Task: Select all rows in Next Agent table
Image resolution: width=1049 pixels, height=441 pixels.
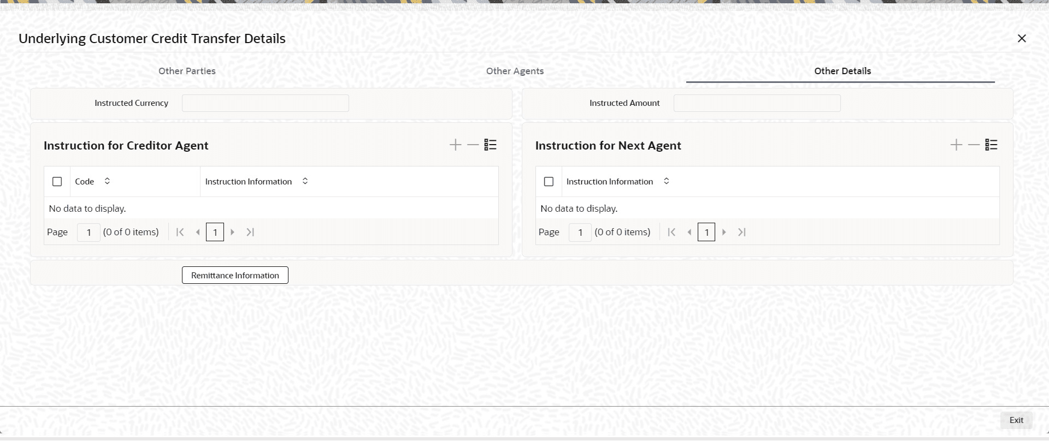Action: click(x=549, y=182)
